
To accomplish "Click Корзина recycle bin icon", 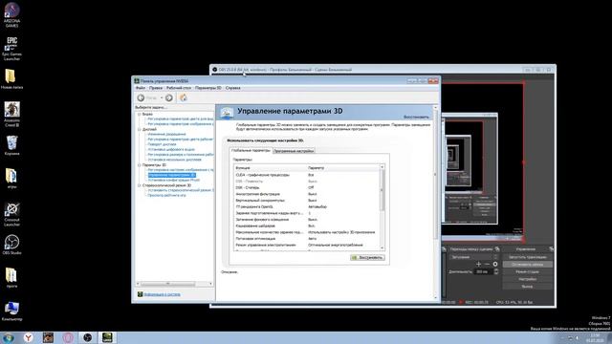I will pos(11,145).
